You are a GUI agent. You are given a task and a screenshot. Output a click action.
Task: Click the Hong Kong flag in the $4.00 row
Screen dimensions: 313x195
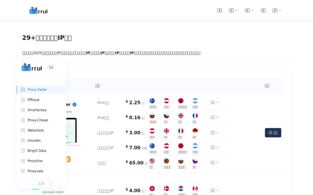coord(152,188)
